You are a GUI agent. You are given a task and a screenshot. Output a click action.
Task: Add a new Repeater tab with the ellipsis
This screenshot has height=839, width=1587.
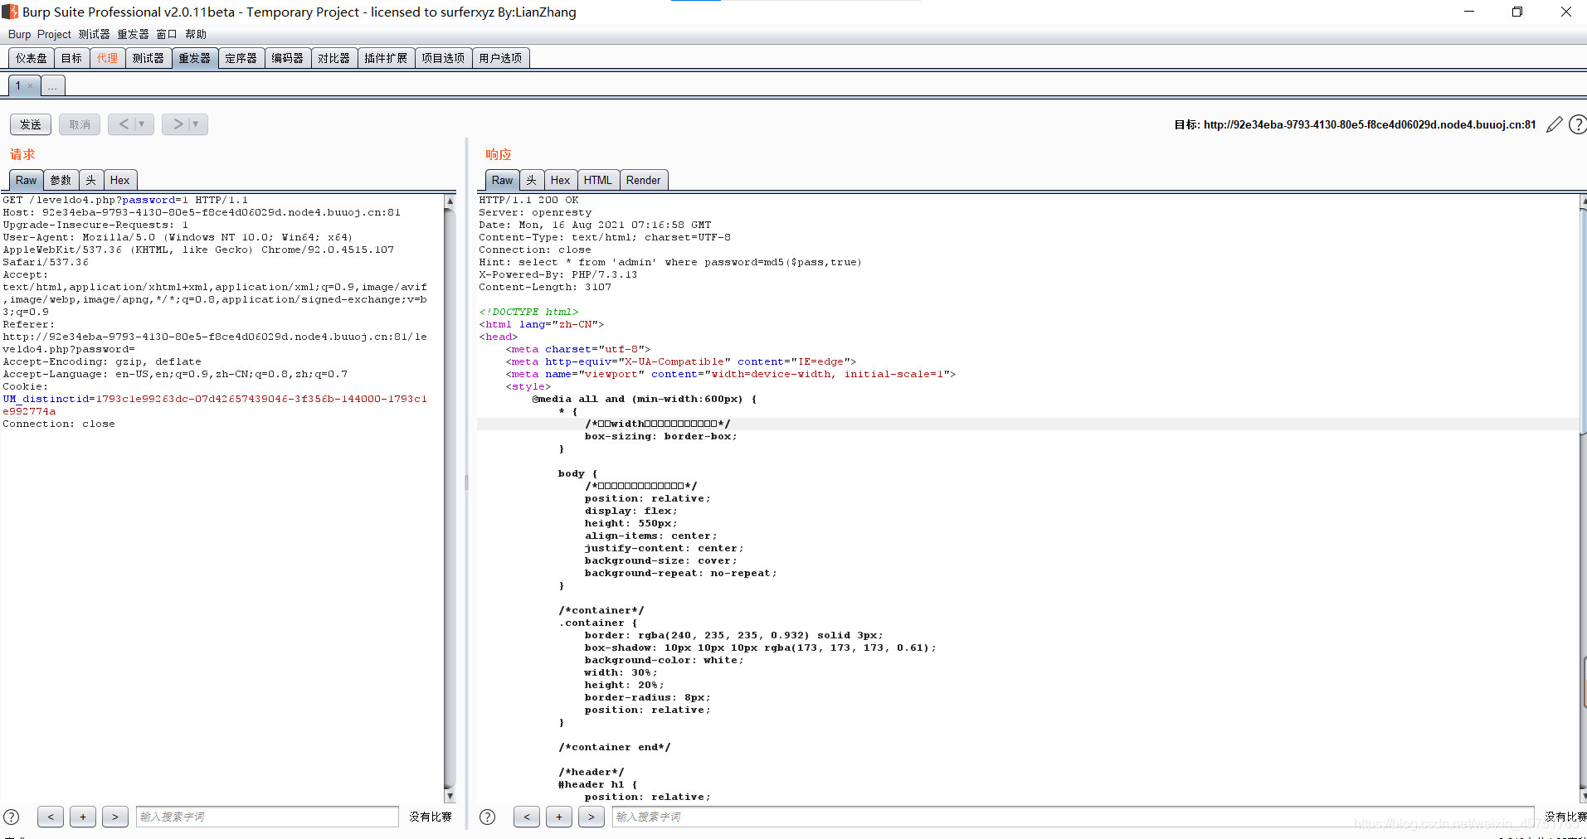pos(52,86)
